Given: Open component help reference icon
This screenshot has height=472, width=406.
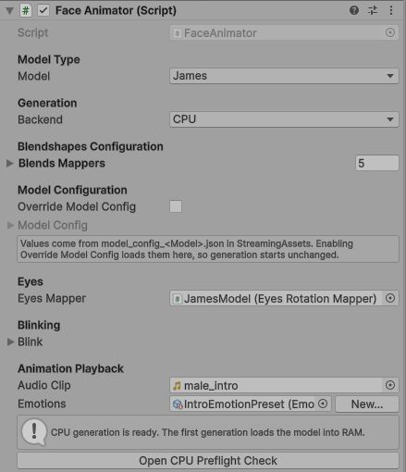Looking at the screenshot, I should click(354, 10).
